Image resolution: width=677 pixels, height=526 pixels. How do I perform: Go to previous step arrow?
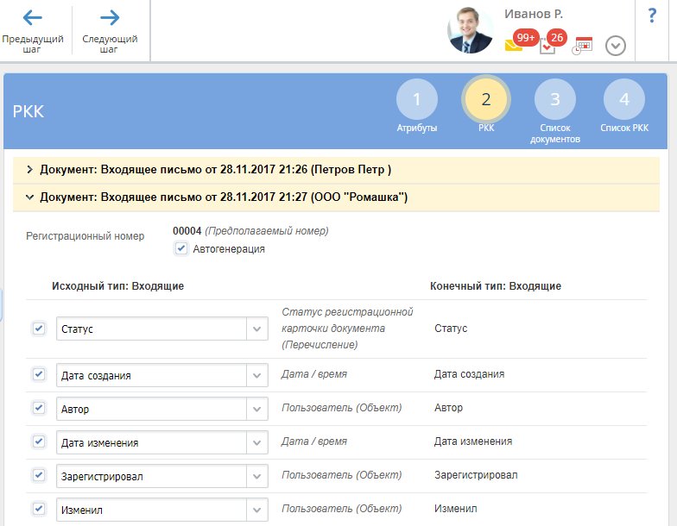(33, 17)
